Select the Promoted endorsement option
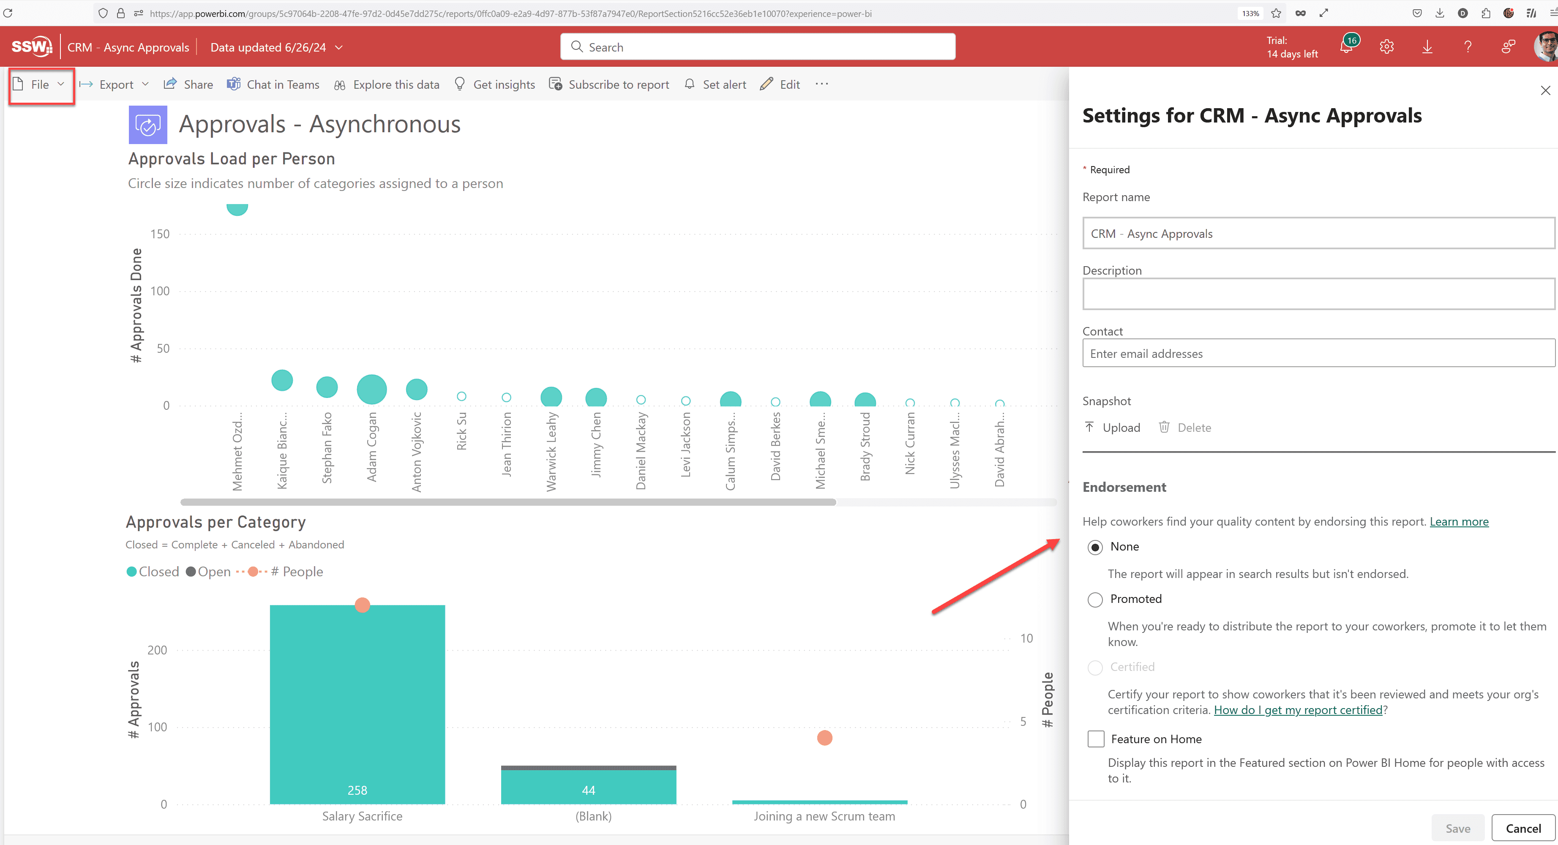The width and height of the screenshot is (1558, 845). (1095, 600)
